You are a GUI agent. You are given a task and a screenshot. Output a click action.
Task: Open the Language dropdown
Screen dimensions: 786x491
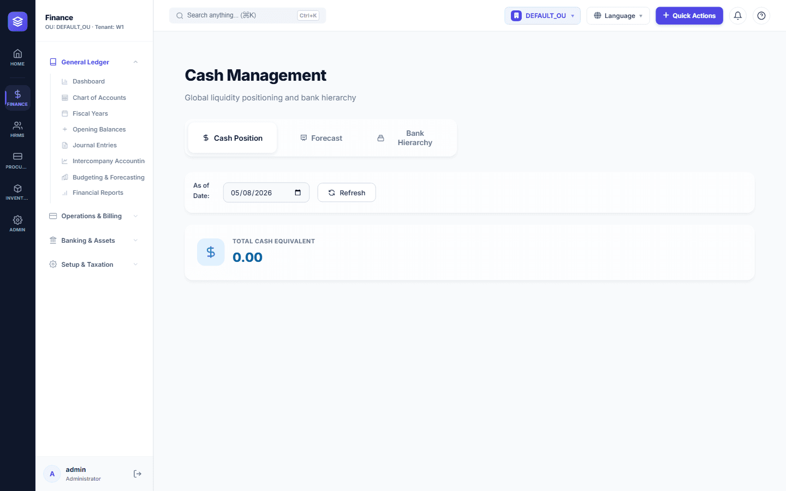click(x=618, y=16)
